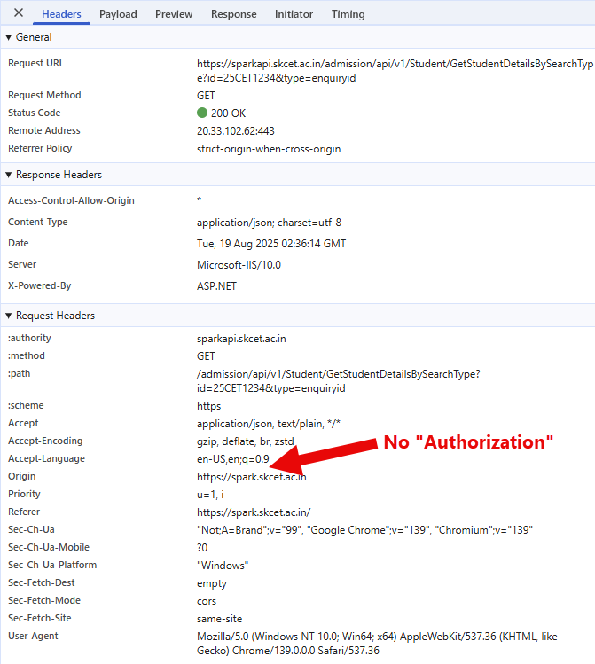Click the red No Authorization annotation text
Viewport: 595px width, 664px height.
coord(468,442)
